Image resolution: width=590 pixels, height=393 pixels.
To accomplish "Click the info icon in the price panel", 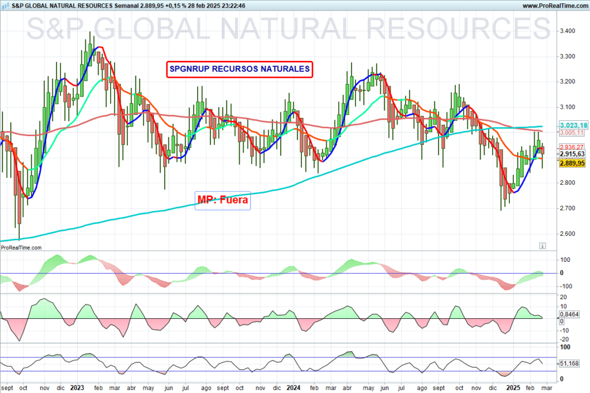I will tap(542, 246).
